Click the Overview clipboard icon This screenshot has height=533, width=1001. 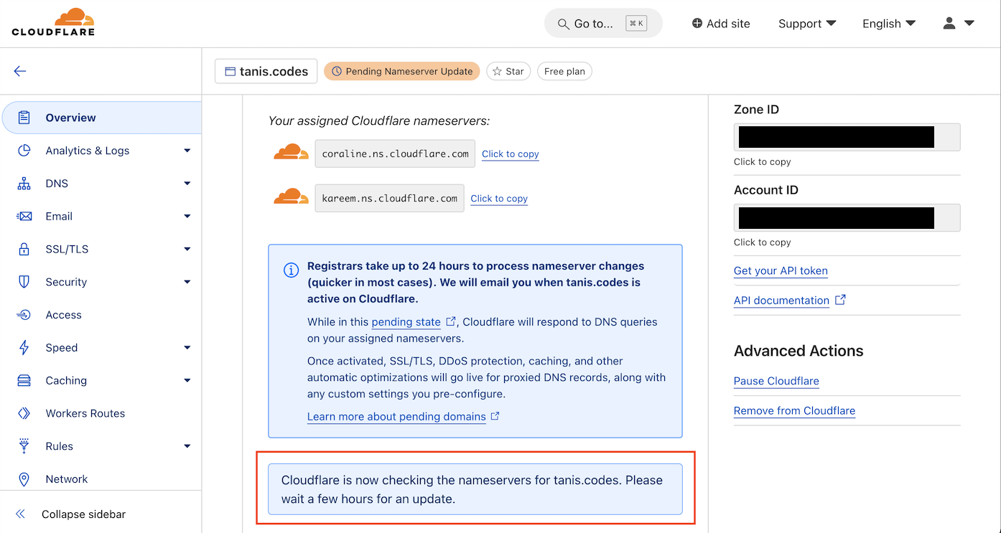click(24, 118)
